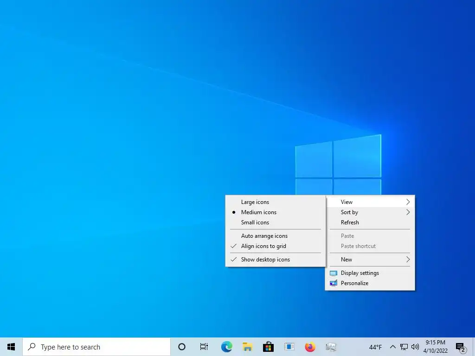Click the arrow beside View
The image size is (475, 356).
pos(408,202)
